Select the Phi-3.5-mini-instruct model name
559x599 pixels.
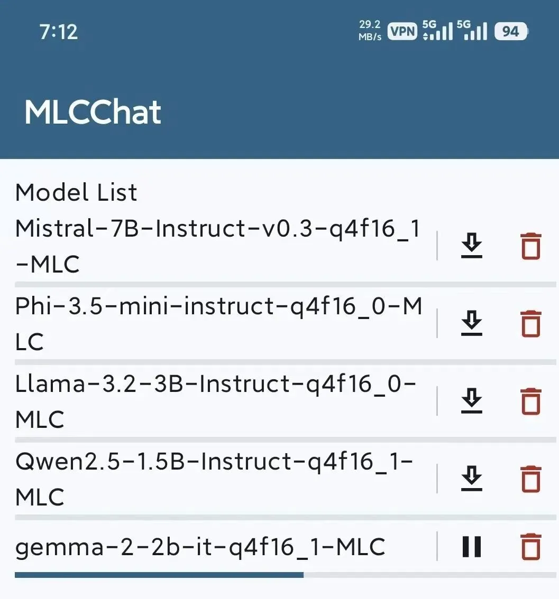tap(219, 324)
